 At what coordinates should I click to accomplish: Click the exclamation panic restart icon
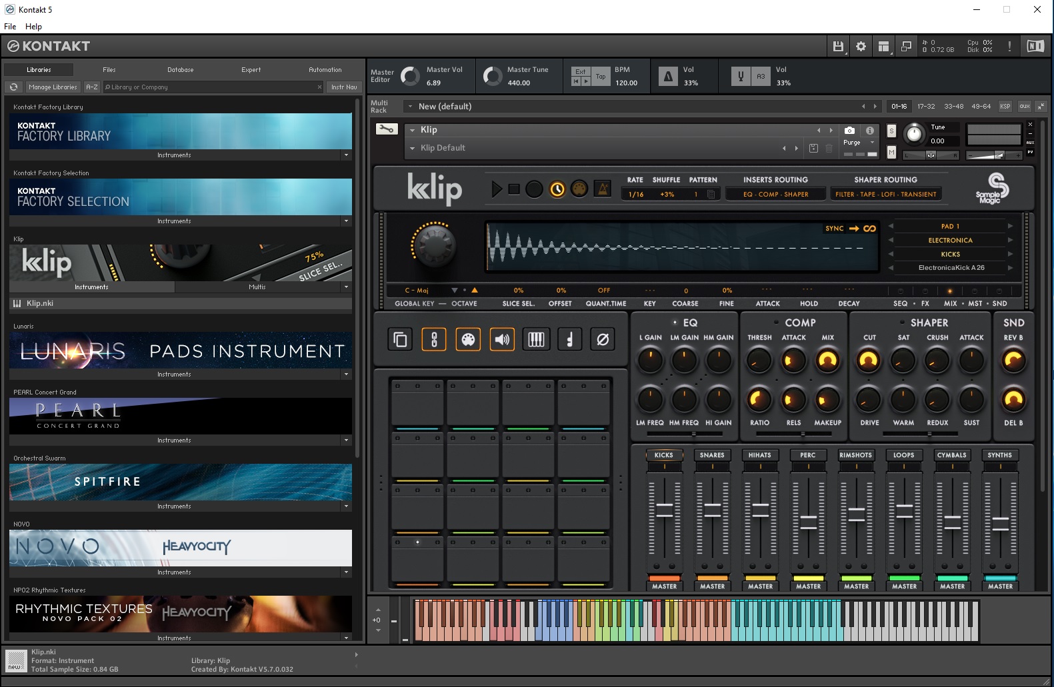1009,46
